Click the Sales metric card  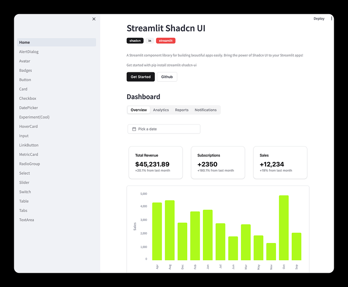(x=280, y=163)
